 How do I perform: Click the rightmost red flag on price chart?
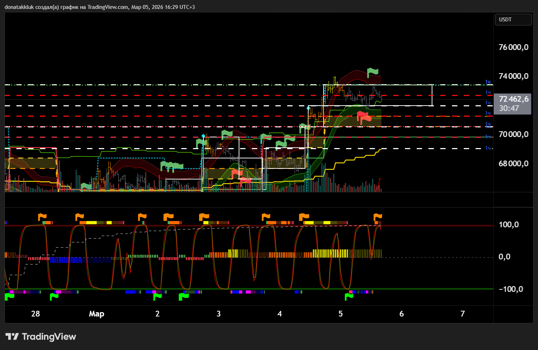(x=364, y=117)
